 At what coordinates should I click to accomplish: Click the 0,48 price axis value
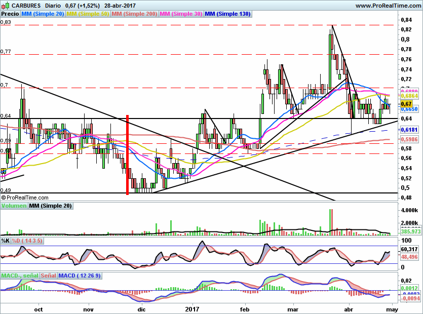pyautogui.click(x=406, y=198)
